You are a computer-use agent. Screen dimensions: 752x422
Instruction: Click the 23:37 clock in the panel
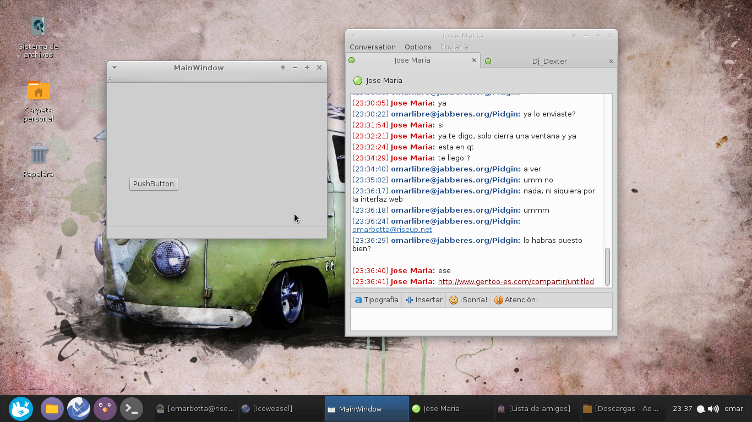682,409
